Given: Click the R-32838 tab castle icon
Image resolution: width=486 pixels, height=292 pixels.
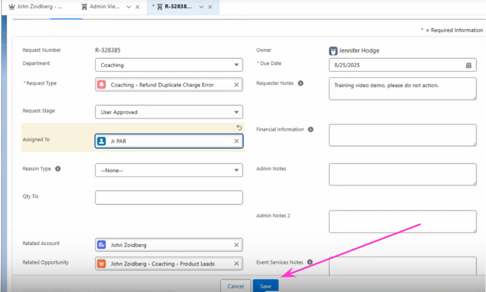Looking at the screenshot, I should tap(159, 7).
